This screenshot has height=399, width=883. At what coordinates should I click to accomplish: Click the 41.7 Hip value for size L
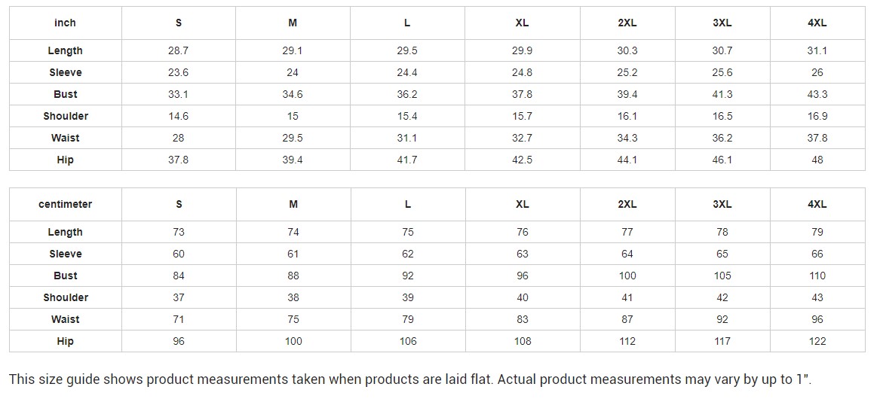coord(407,160)
